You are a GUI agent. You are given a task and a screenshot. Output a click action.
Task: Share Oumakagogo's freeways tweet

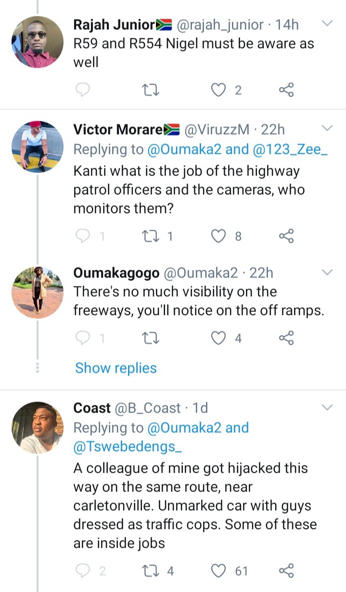286,339
